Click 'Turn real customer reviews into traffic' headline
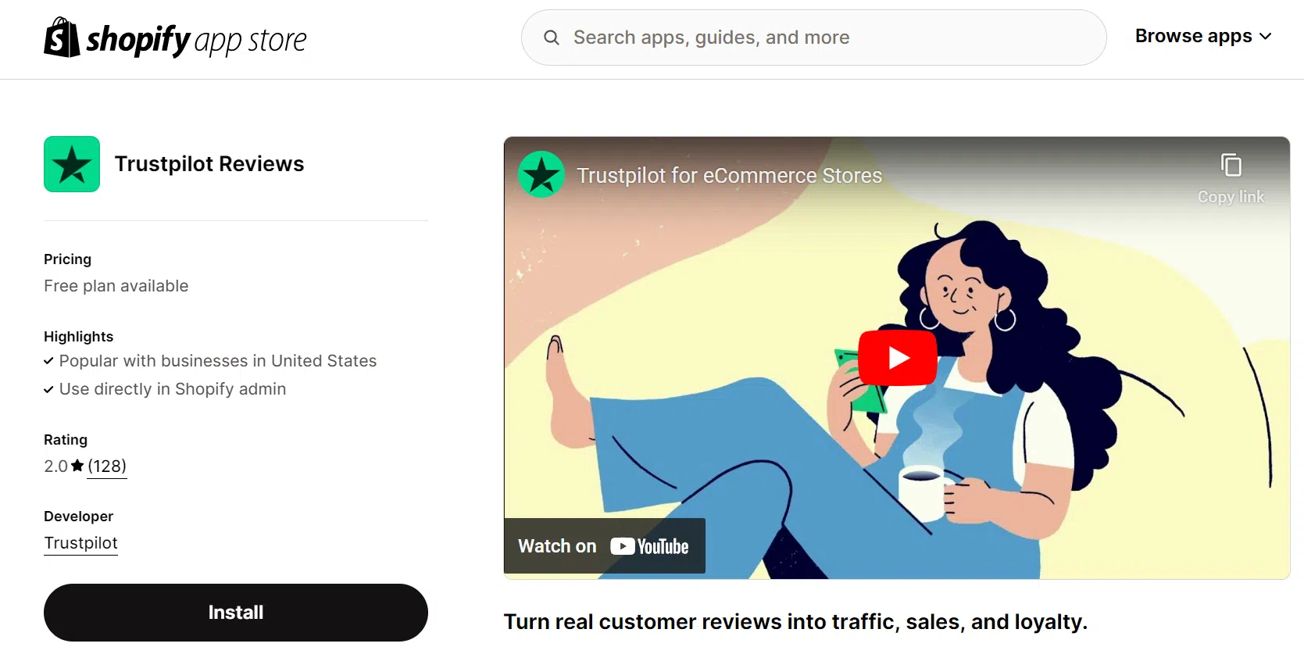This screenshot has height=647, width=1304. (x=795, y=622)
